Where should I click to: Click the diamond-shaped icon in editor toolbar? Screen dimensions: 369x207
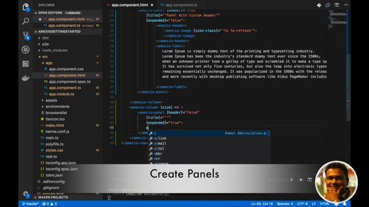coord(319,5)
